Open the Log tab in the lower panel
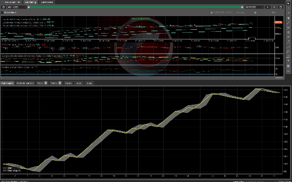This screenshot has width=292, height=182. coord(89,83)
